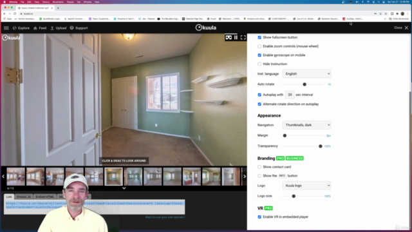Click the Feed home icon
Viewport: 412px width, 232px height.
[35, 28]
